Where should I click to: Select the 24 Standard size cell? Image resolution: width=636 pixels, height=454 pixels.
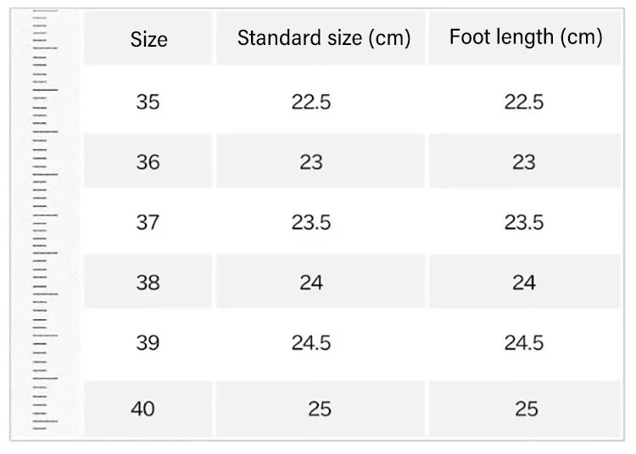pos(311,283)
